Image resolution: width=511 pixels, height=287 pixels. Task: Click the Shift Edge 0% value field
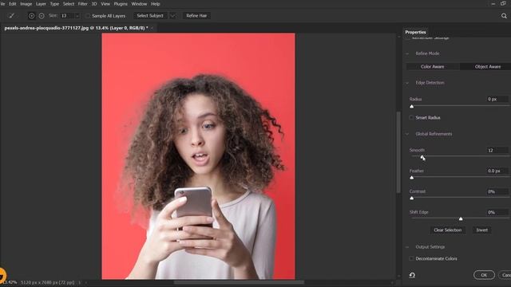(x=497, y=212)
